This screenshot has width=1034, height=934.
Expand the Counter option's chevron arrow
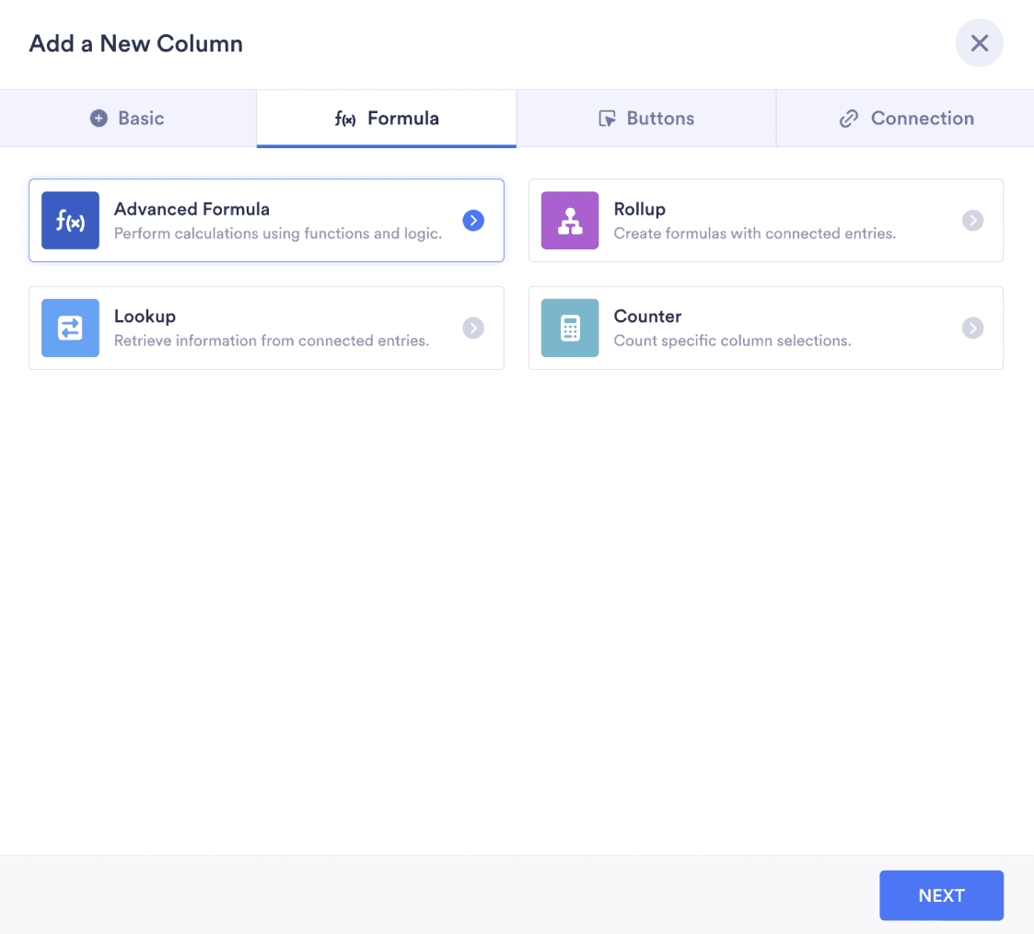(x=972, y=328)
